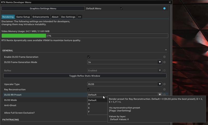The width and height of the screenshot is (208, 125).
Task: Click the DLSS RR Preset label
Action: click(x=13, y=95)
